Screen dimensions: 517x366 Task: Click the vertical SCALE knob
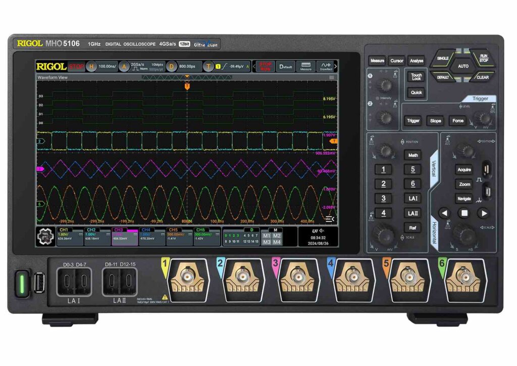pyautogui.click(x=384, y=235)
